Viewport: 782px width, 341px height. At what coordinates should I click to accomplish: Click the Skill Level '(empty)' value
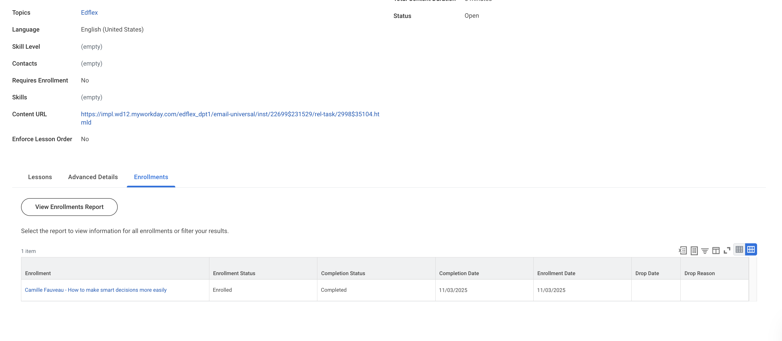(x=91, y=46)
